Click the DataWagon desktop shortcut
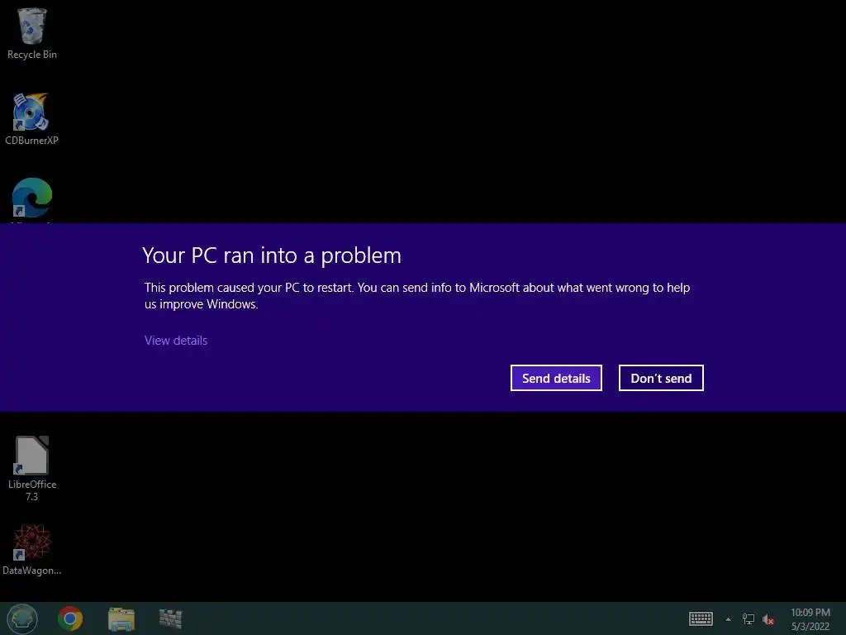The height and width of the screenshot is (635, 846). coord(32,549)
